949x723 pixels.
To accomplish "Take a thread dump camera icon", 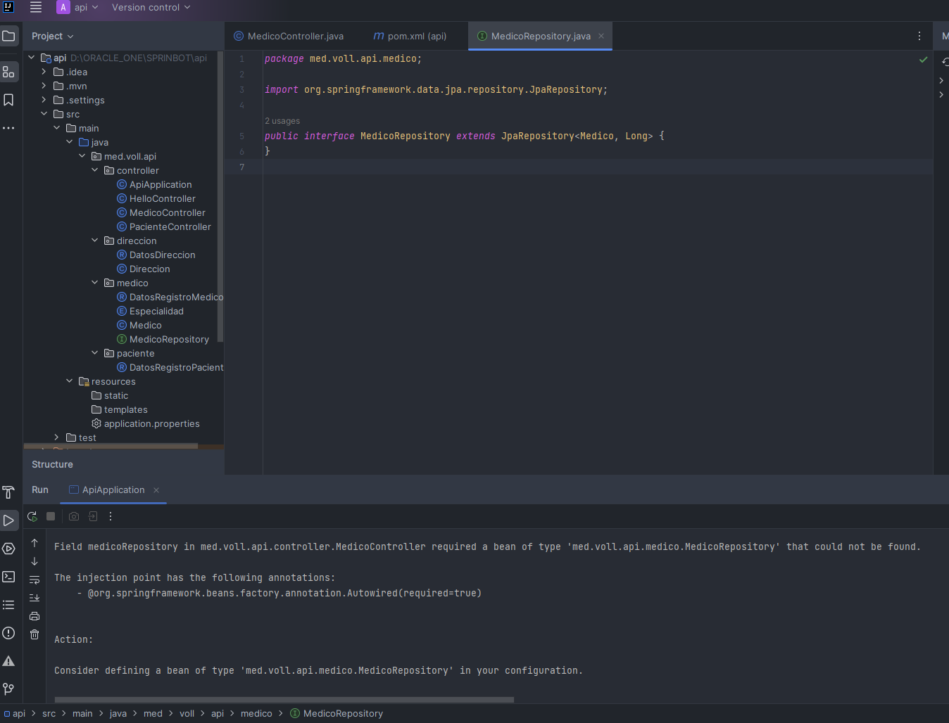I will (x=74, y=516).
